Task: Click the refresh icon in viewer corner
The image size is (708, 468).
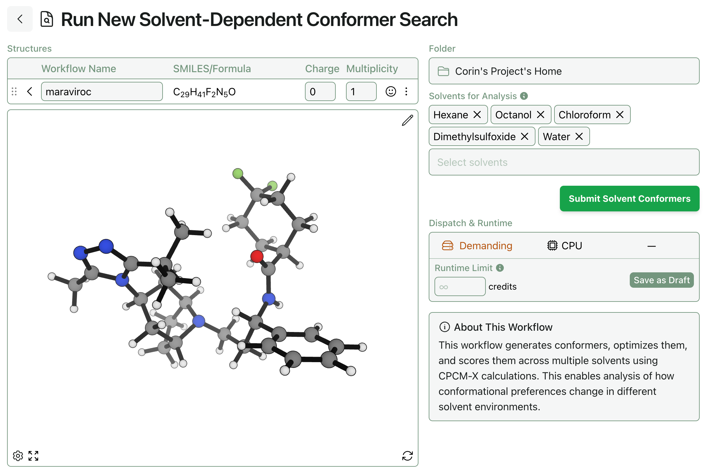Action: click(407, 455)
